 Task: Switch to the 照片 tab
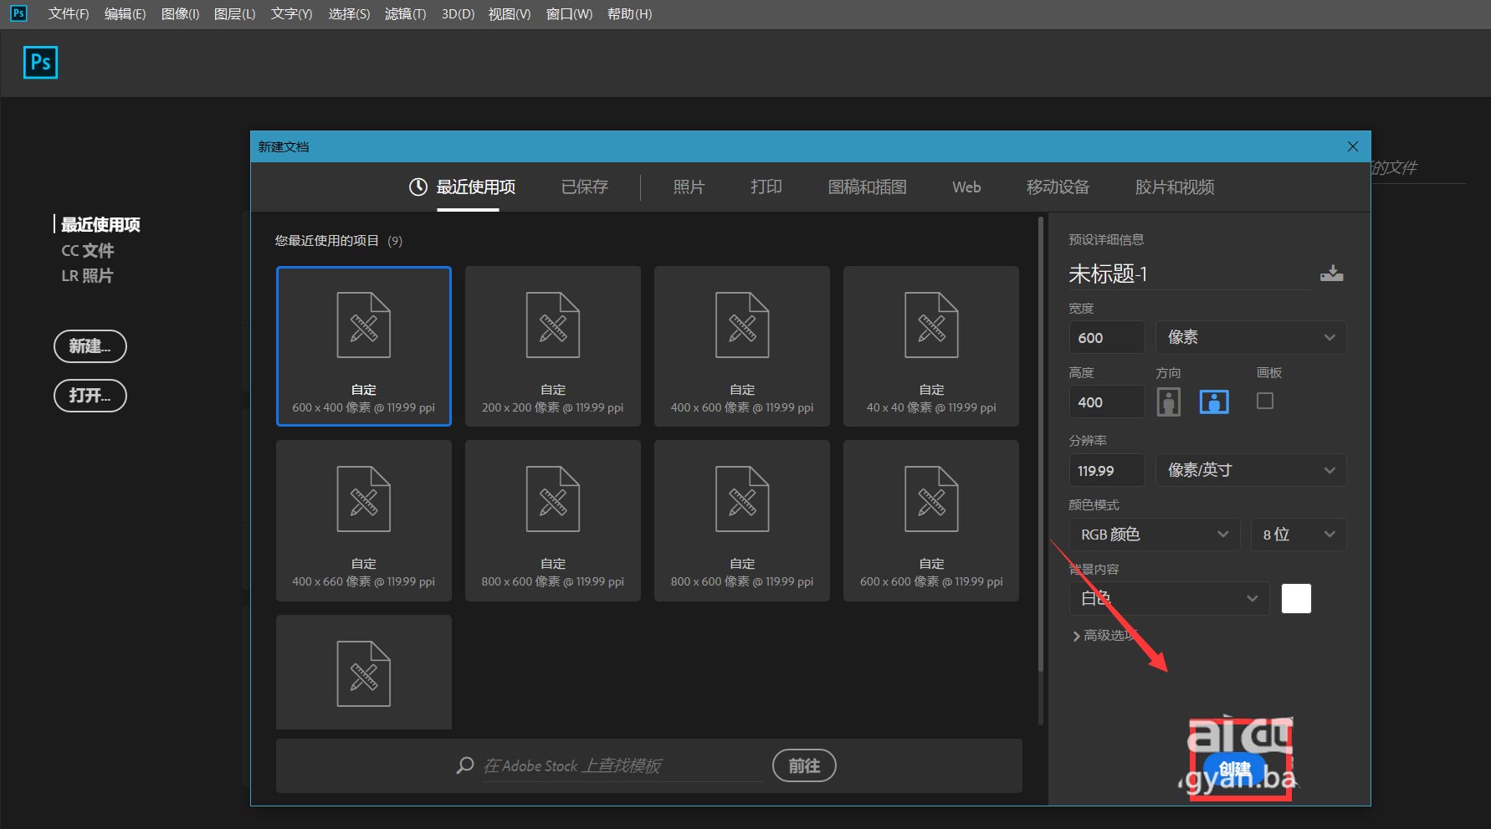[689, 187]
